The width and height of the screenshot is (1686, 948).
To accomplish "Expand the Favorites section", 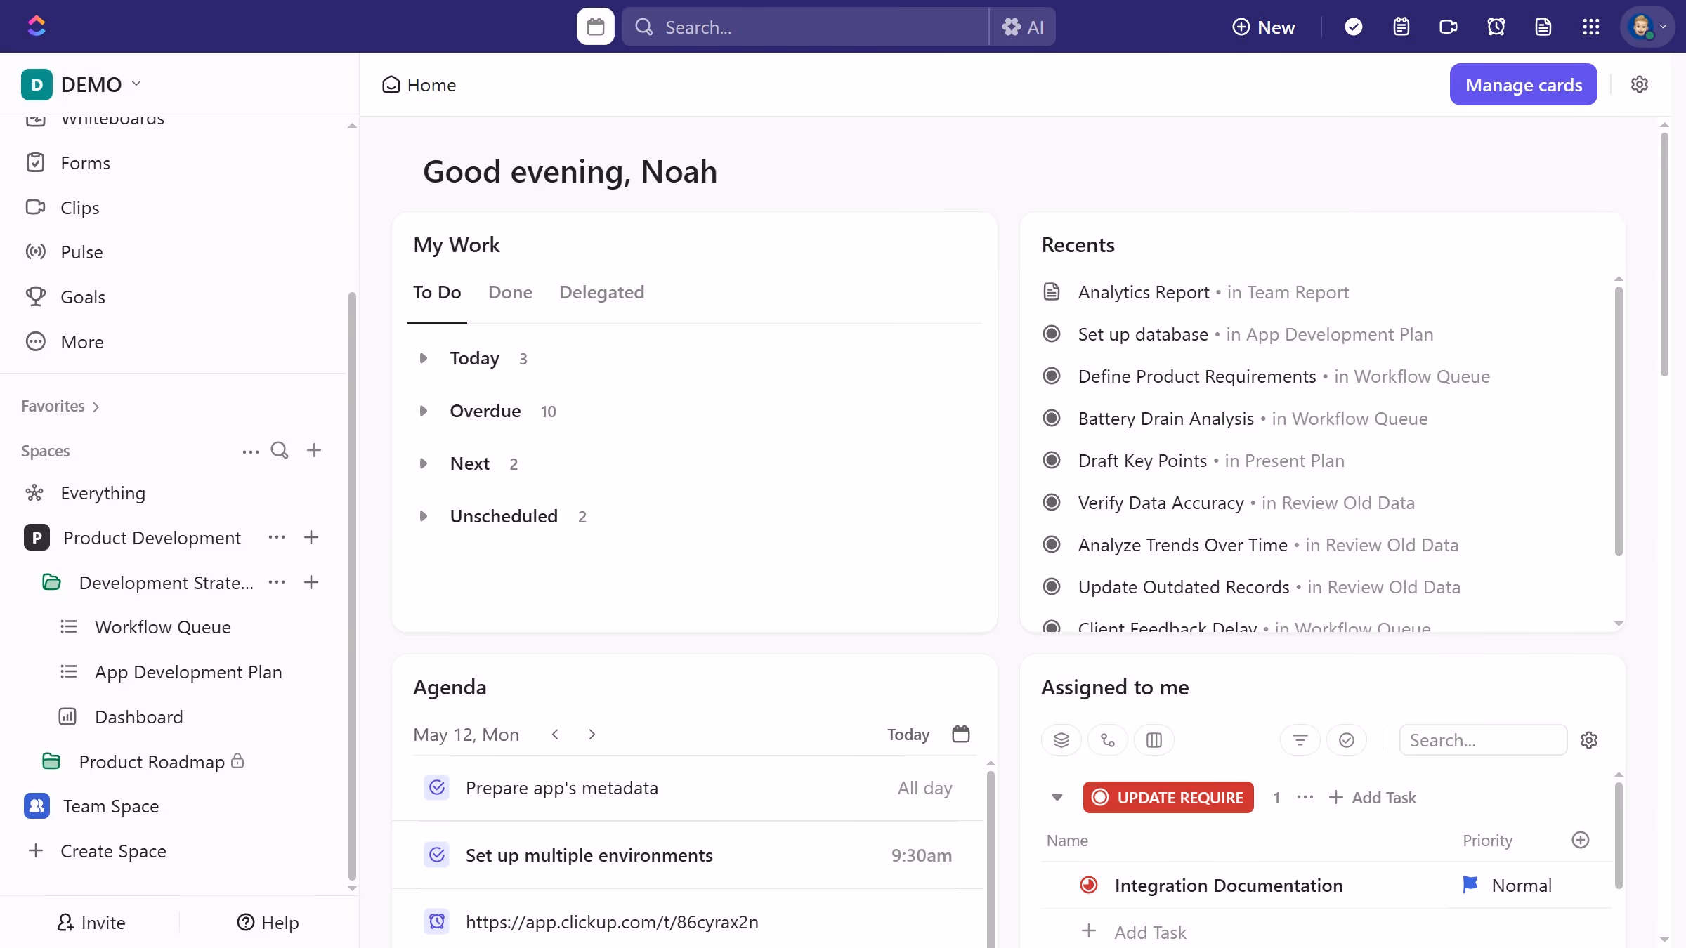I will coord(60,406).
